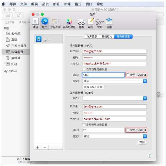166x166 pixels.
Task: Open the Viewing (查看) preferences pane
Action: pos(81,24)
